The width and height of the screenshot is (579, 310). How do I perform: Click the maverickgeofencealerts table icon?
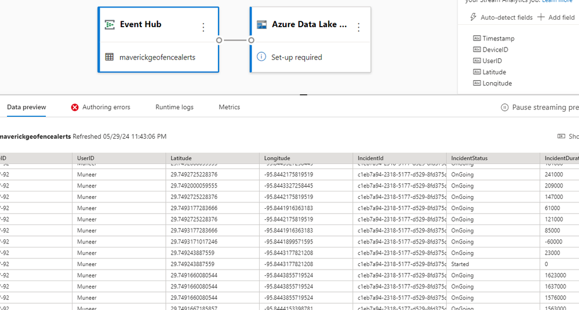(110, 57)
